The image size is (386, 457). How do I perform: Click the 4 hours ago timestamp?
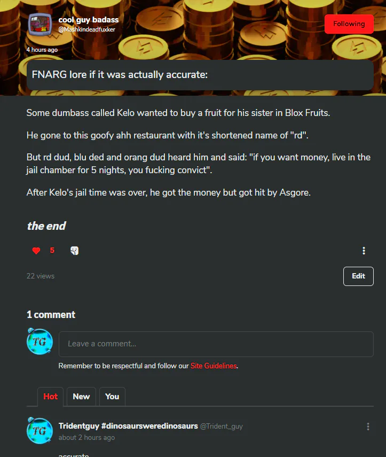click(x=42, y=50)
